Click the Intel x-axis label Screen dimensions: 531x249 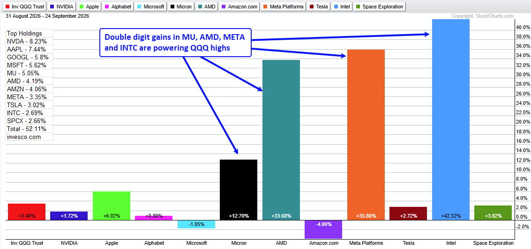450,243
